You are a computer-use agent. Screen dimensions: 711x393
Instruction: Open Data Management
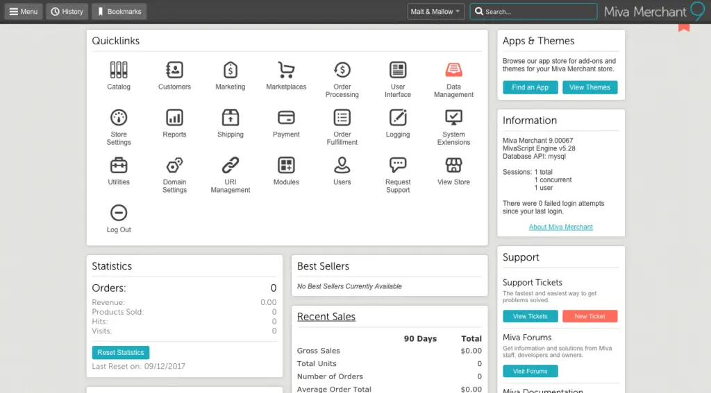coord(453,80)
